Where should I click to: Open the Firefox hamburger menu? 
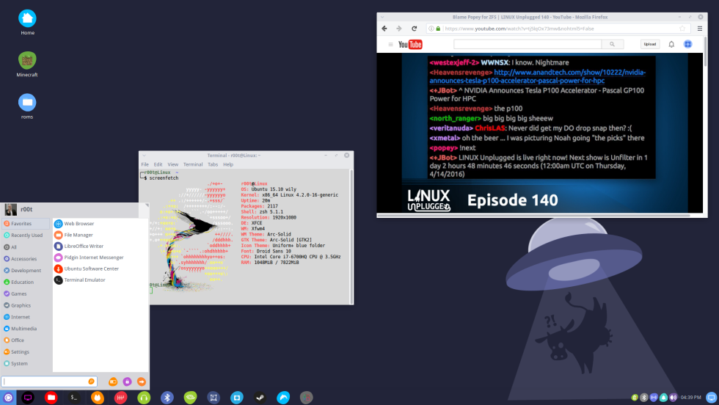[x=701, y=28]
